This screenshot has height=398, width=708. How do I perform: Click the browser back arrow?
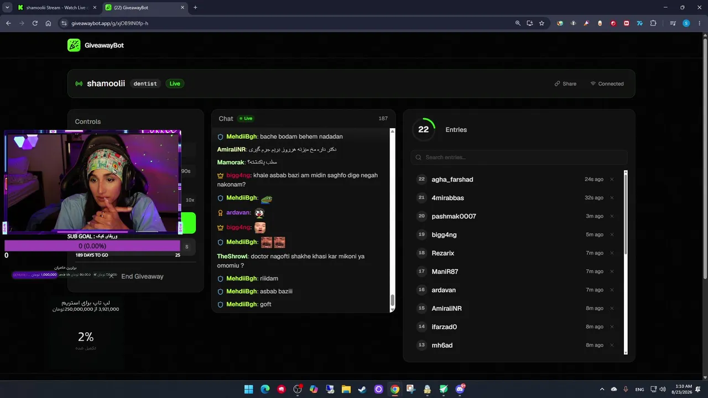[8, 23]
